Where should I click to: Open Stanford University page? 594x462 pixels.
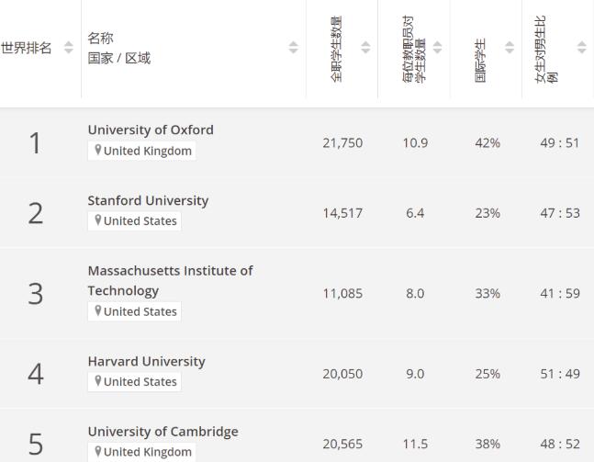pos(148,200)
